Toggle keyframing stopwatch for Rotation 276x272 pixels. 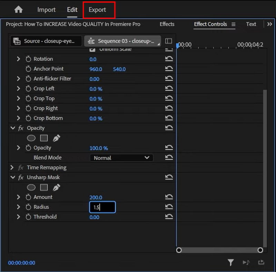29,59
